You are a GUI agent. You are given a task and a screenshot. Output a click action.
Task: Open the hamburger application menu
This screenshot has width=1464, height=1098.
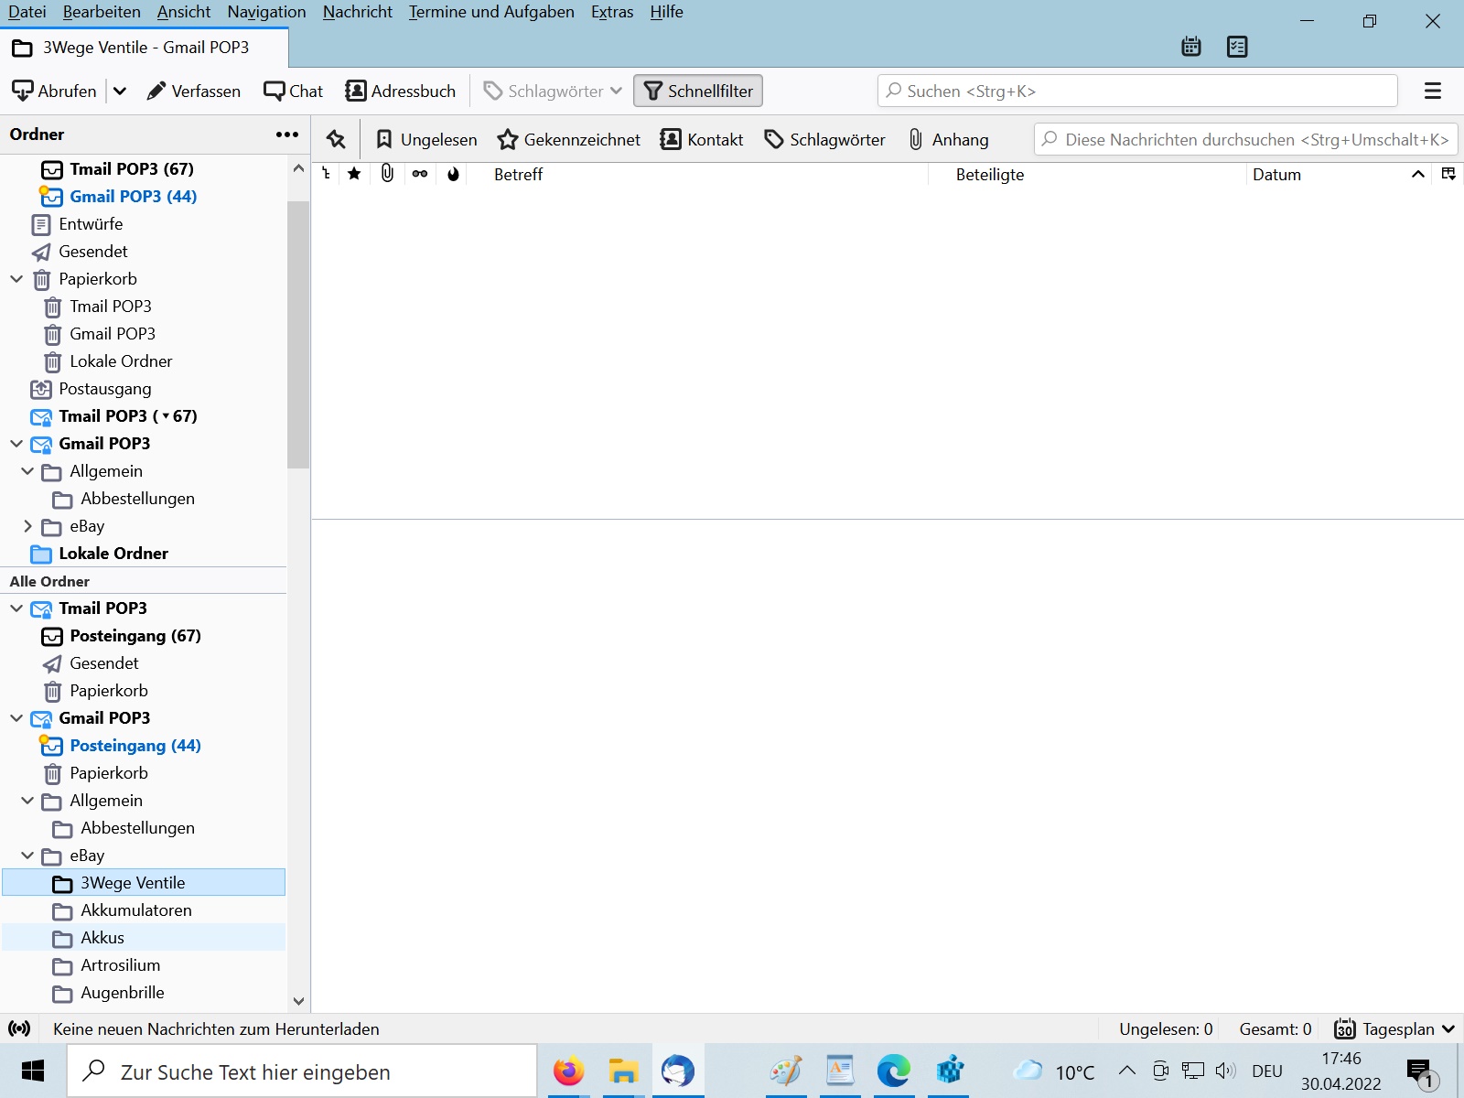[x=1432, y=91]
